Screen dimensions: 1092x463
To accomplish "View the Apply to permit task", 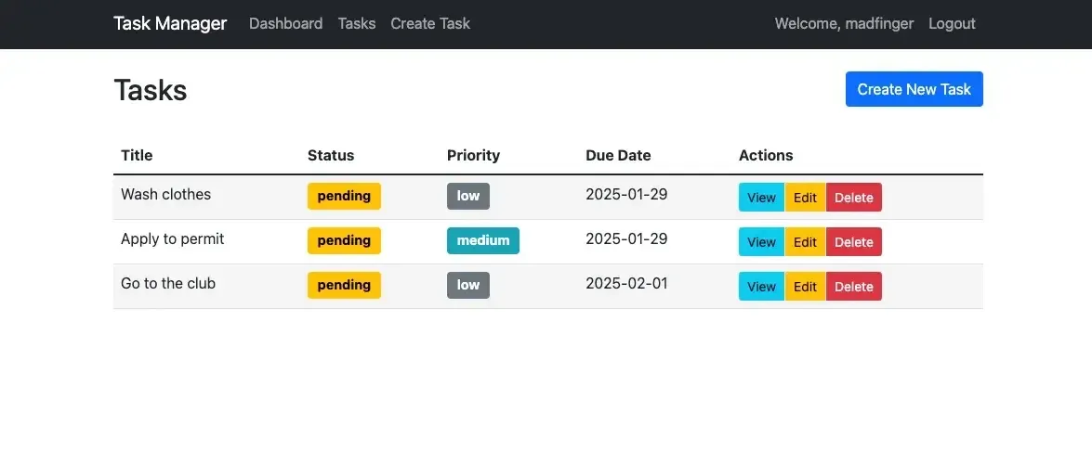I will pyautogui.click(x=761, y=242).
